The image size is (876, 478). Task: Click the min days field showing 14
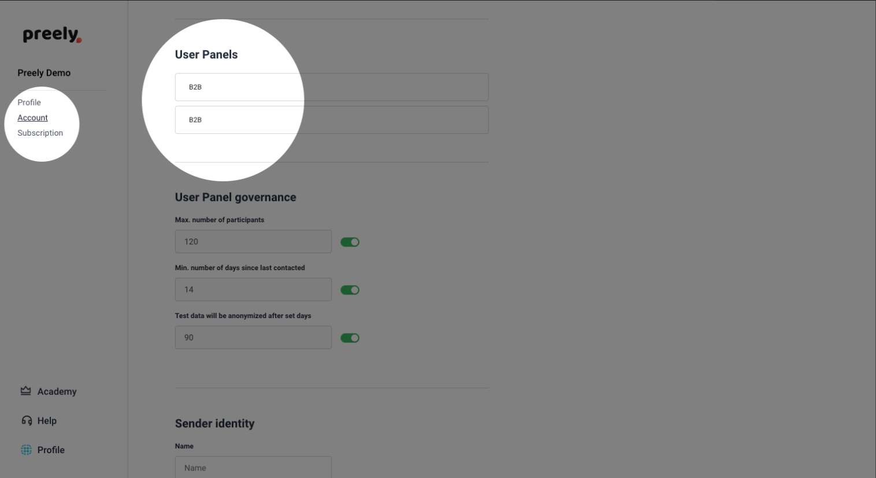click(253, 289)
